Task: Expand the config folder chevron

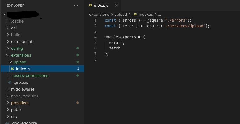Action: [8, 48]
